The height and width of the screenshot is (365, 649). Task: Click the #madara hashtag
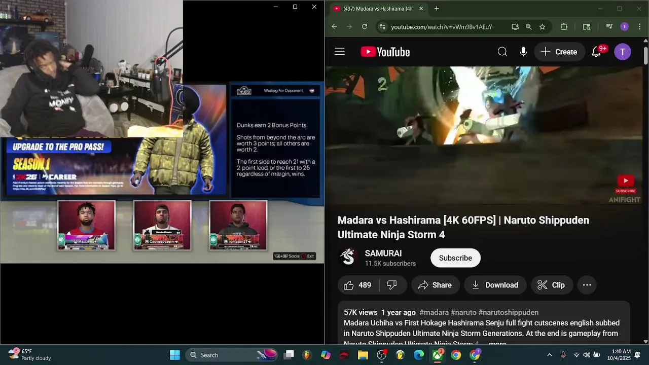point(434,312)
